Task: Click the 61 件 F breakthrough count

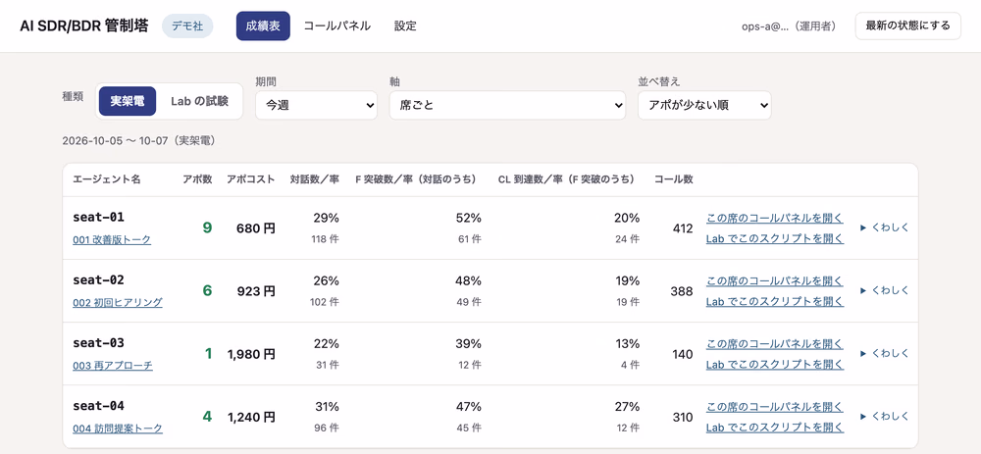Action: (470, 239)
